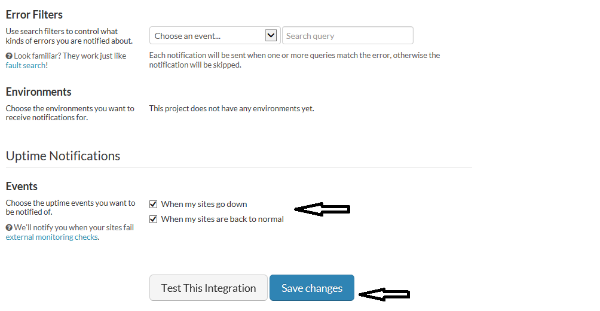Click the help icon beside "We'll notify you"
This screenshot has width=600, height=311.
click(x=9, y=228)
